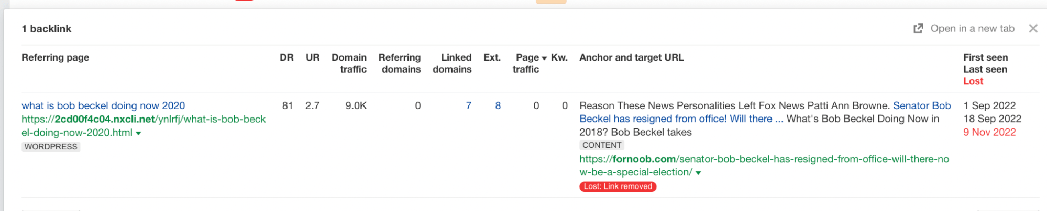Open the 'what is bob beckel doing now 2020' link
This screenshot has width=1047, height=212.
(103, 105)
